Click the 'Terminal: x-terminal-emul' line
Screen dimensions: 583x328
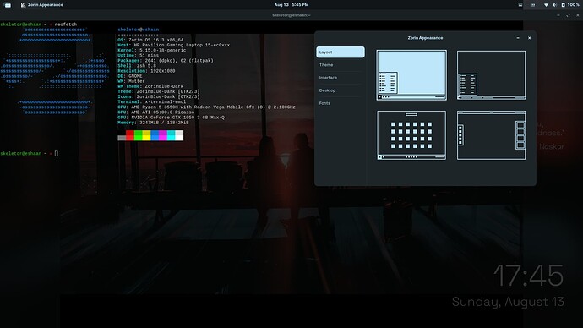[x=153, y=101]
